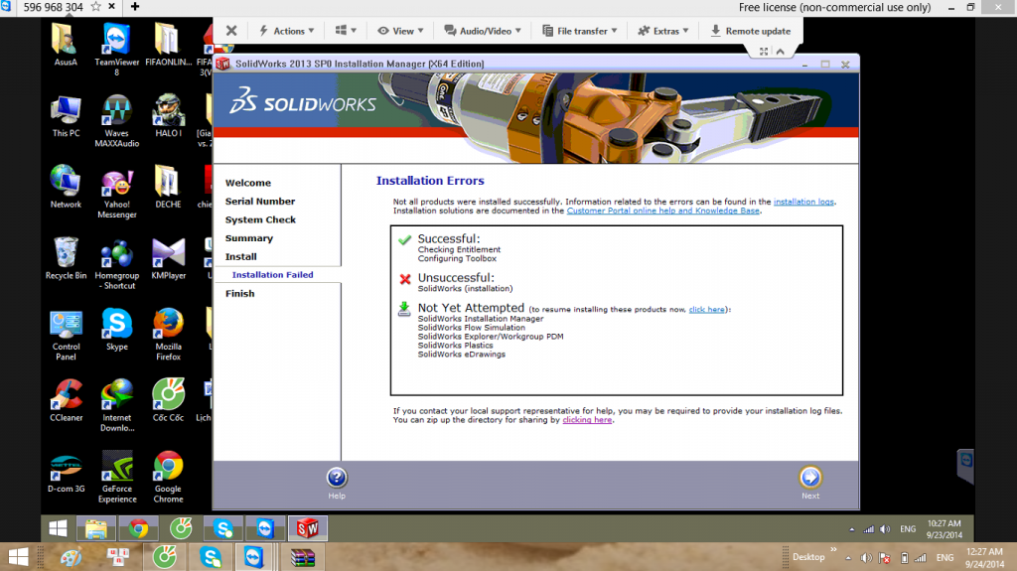Open This PC desktop icon

click(x=67, y=116)
